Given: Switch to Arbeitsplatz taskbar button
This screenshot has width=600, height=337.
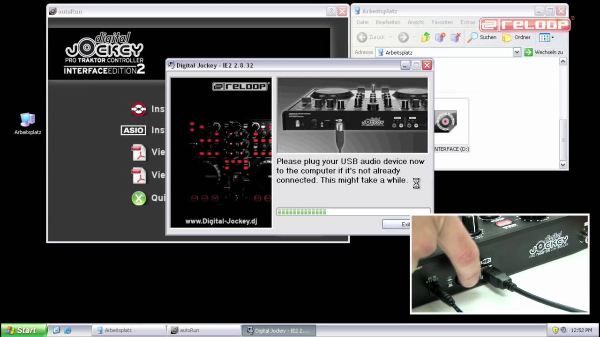Looking at the screenshot, I should 128,330.
